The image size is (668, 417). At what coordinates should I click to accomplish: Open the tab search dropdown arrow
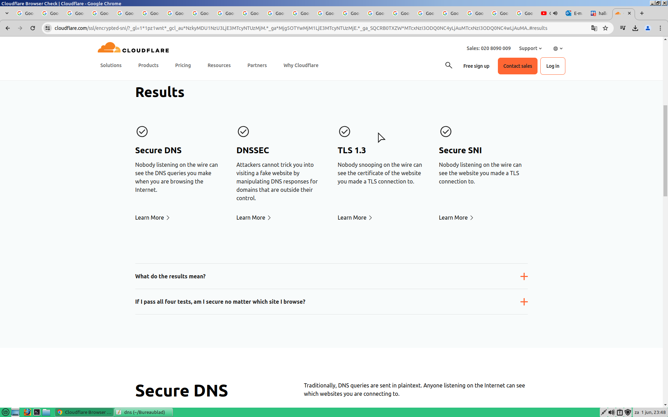tap(7, 13)
